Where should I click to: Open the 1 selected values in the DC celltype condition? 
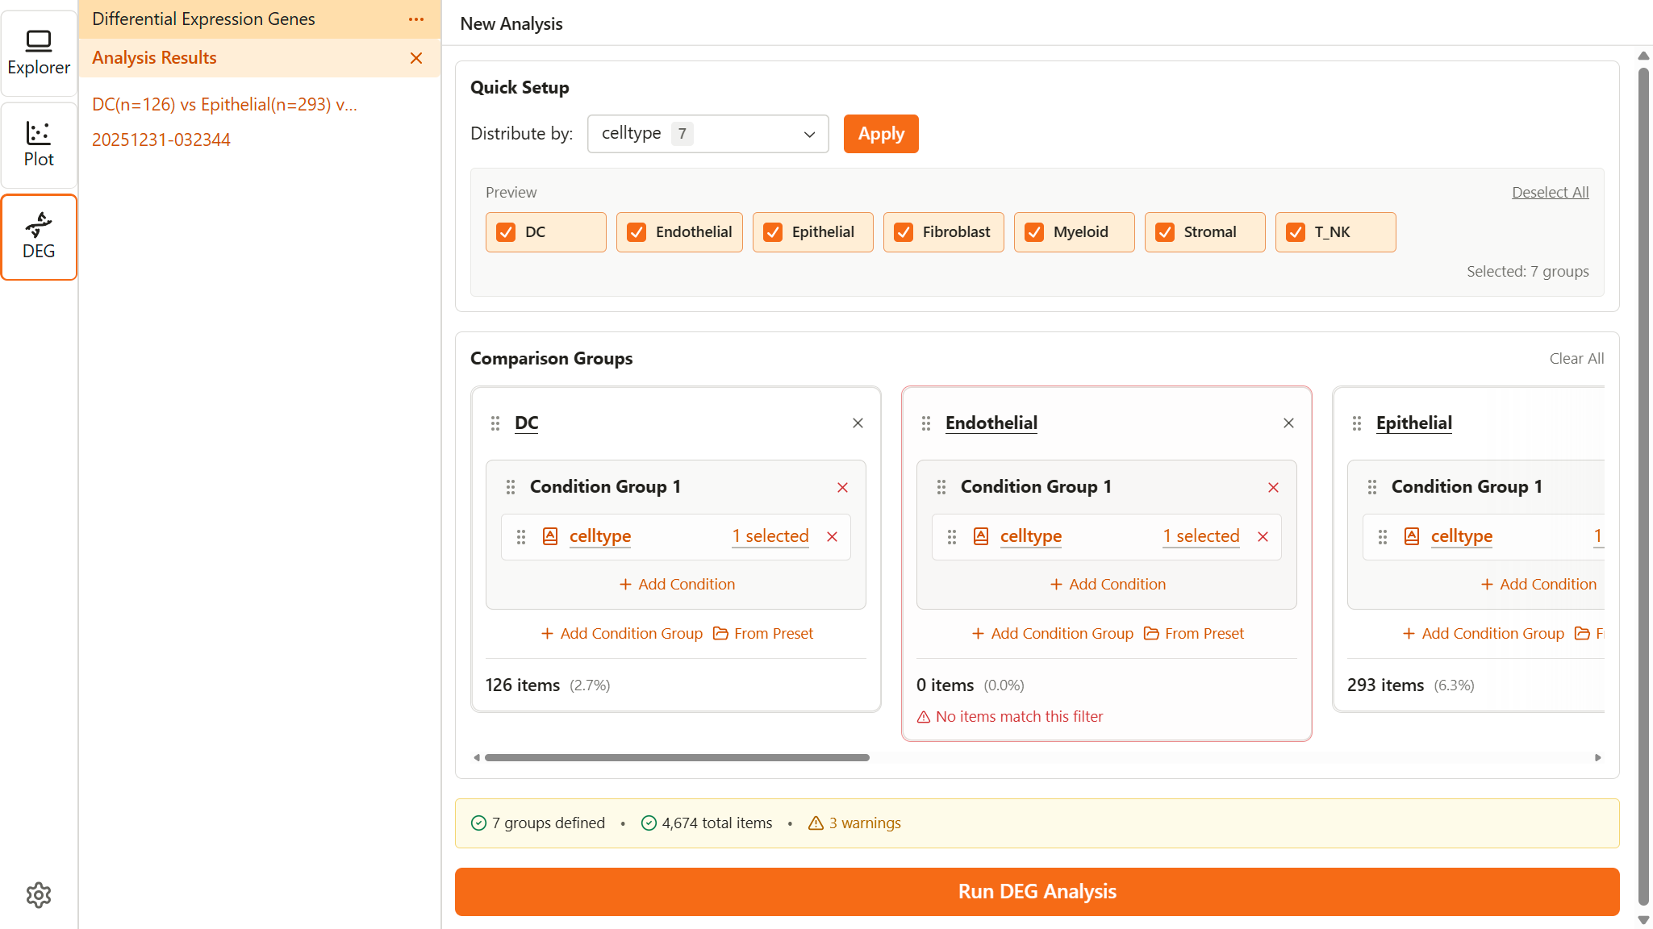(770, 536)
